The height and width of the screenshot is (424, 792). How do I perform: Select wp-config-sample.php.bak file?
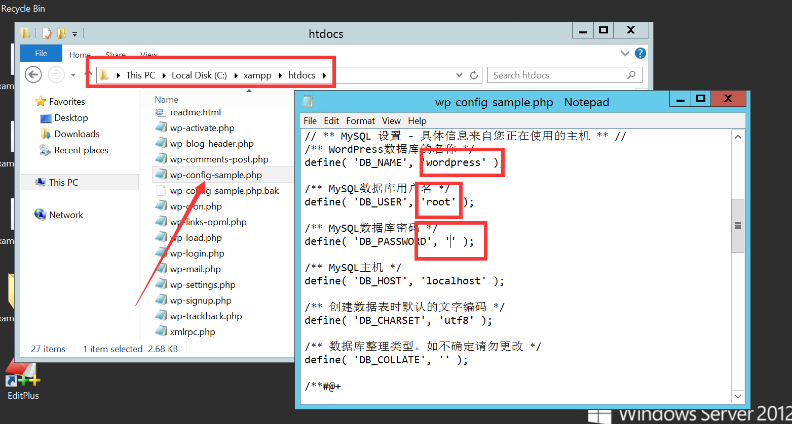pos(224,191)
